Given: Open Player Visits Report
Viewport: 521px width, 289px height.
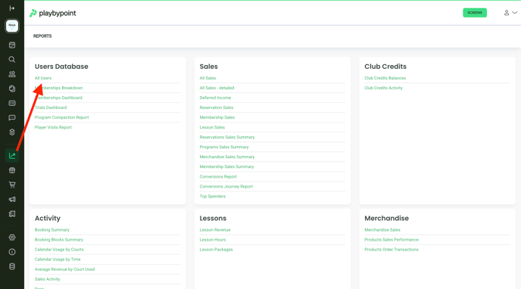Looking at the screenshot, I should coord(53,127).
